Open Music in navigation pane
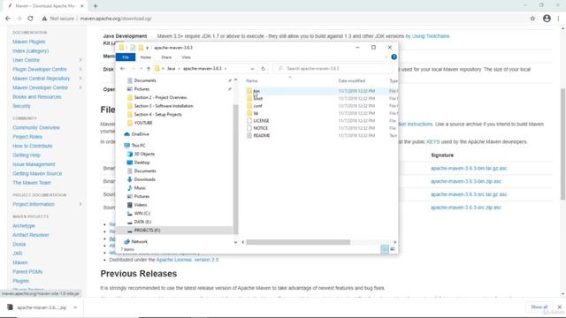Image resolution: width=566 pixels, height=318 pixels. (x=140, y=188)
